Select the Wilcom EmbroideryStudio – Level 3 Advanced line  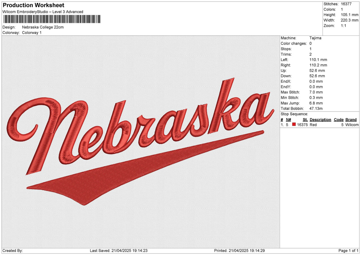pos(43,12)
